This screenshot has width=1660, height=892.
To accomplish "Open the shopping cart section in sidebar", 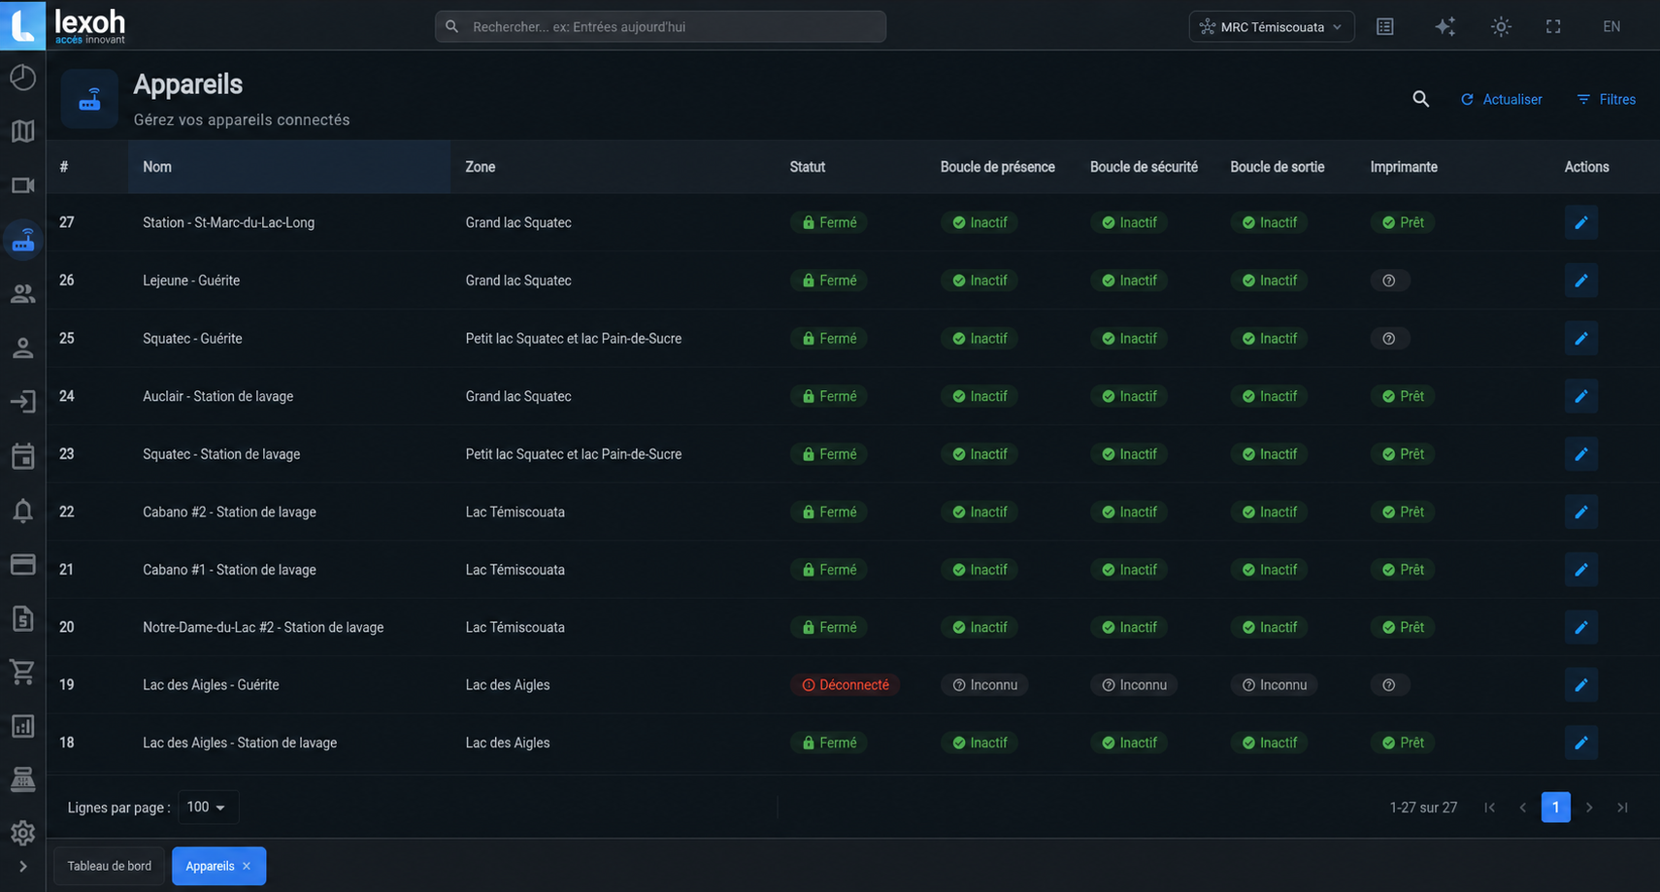I will click(x=22, y=672).
